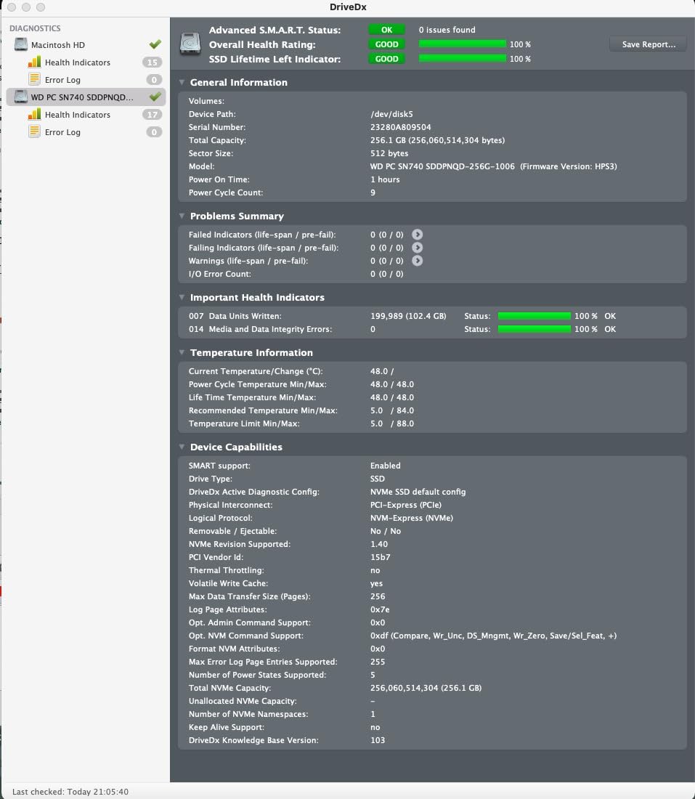Click the 0 issues found text

(447, 30)
